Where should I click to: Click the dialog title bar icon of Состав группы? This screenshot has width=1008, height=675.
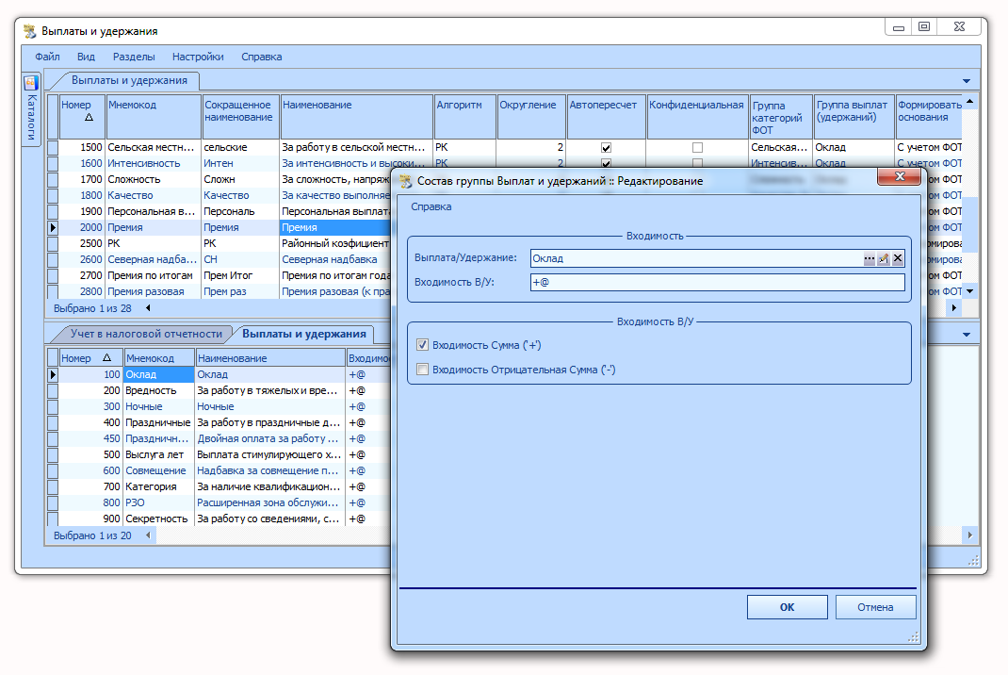click(406, 181)
